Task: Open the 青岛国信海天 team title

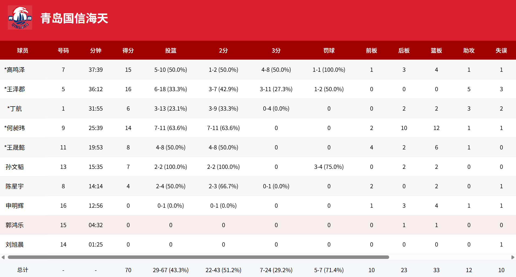Action: (x=74, y=18)
